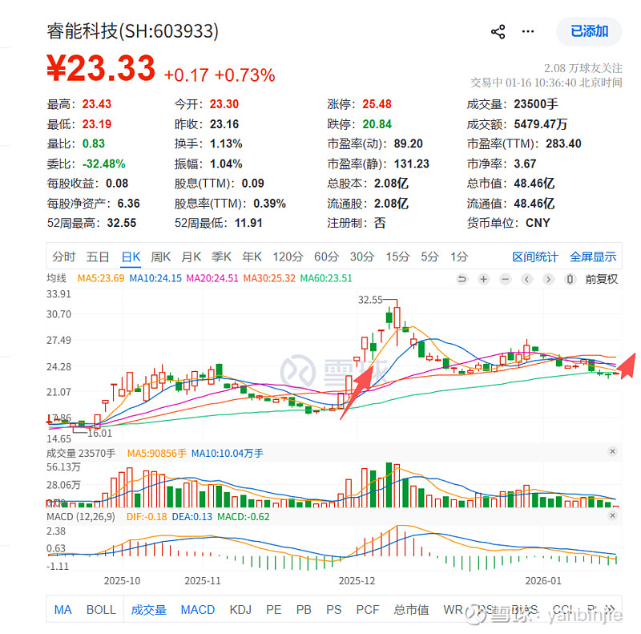Click the 跌停 20.84 value
Screen dimensions: 641x634
click(x=377, y=124)
